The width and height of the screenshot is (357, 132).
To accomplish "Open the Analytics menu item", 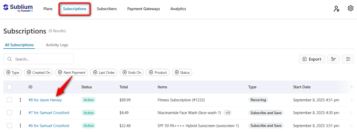I will point(178,9).
